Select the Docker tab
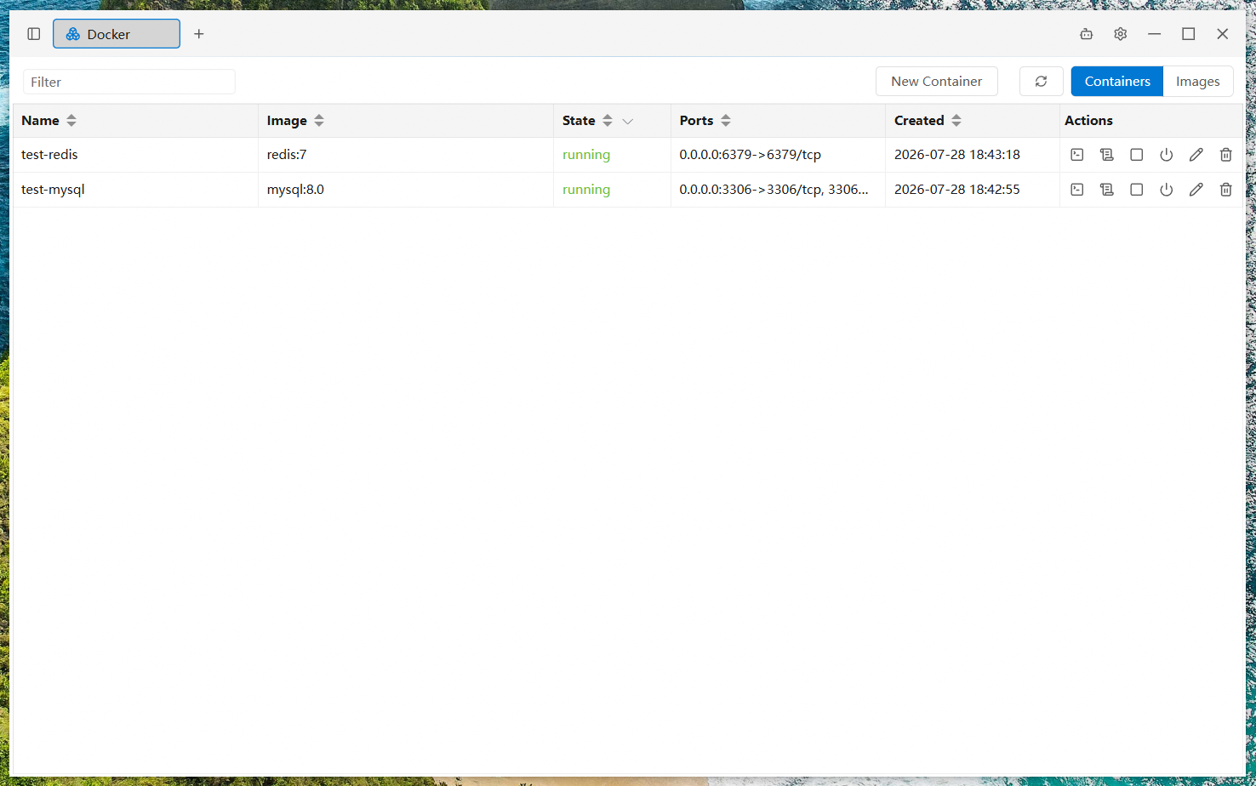The image size is (1256, 786). (x=117, y=34)
